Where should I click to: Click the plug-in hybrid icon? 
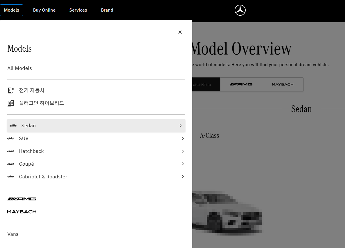pyautogui.click(x=11, y=103)
